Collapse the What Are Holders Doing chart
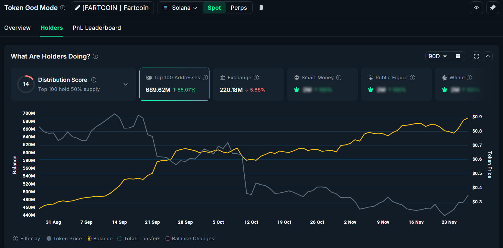503x248 pixels. tap(488, 56)
